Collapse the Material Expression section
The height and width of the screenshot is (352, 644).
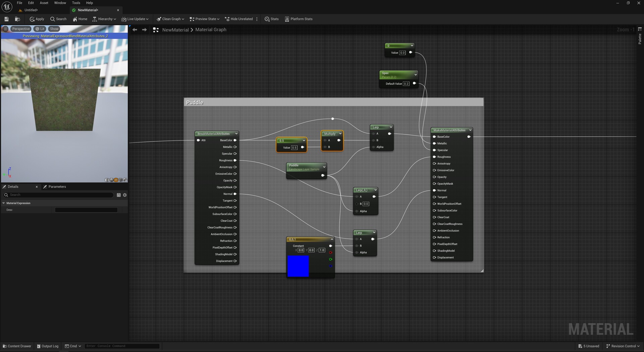pos(4,203)
